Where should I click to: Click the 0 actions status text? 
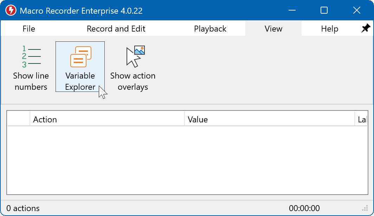(x=23, y=208)
